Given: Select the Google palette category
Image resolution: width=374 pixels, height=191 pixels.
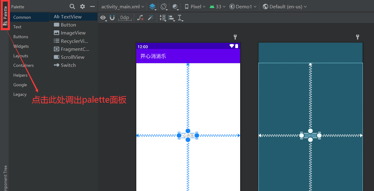Looking at the screenshot, I should click(20, 85).
